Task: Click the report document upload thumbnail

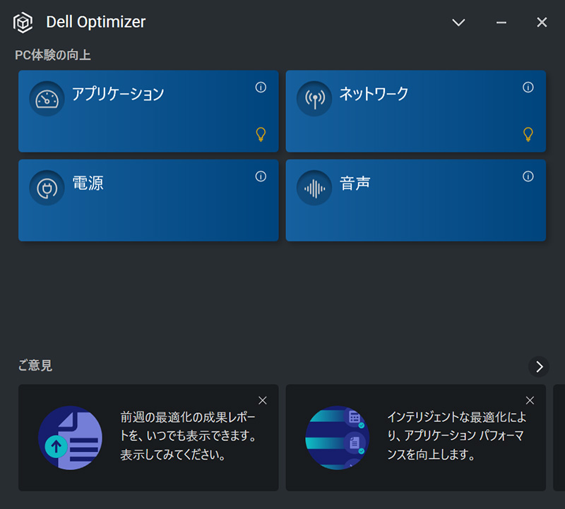Action: 70,438
